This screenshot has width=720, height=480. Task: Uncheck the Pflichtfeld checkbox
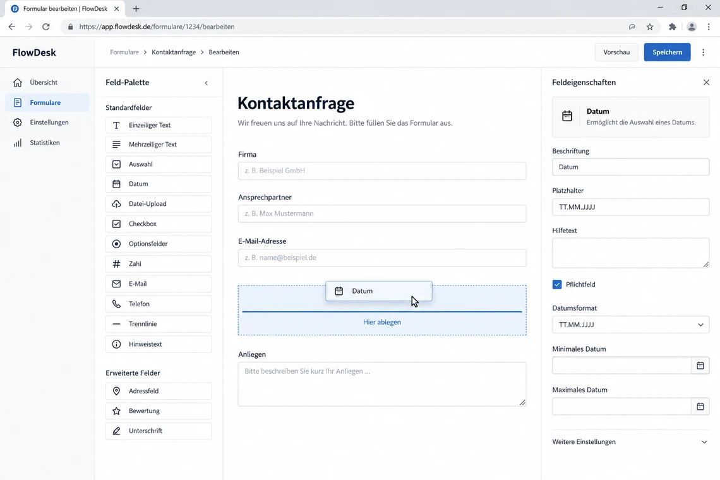pyautogui.click(x=557, y=284)
